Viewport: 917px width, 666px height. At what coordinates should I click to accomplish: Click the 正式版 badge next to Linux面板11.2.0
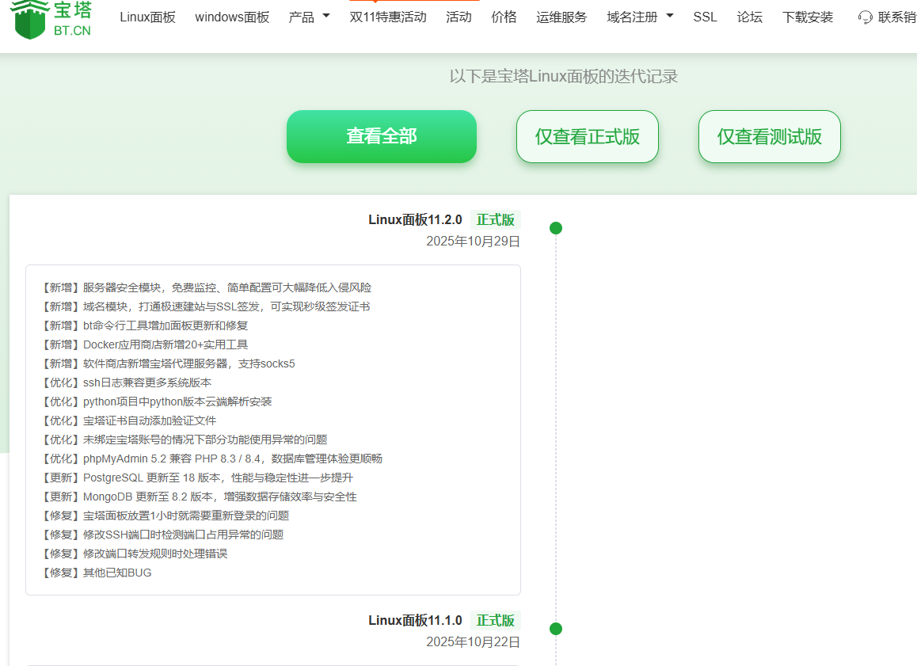[x=495, y=219]
